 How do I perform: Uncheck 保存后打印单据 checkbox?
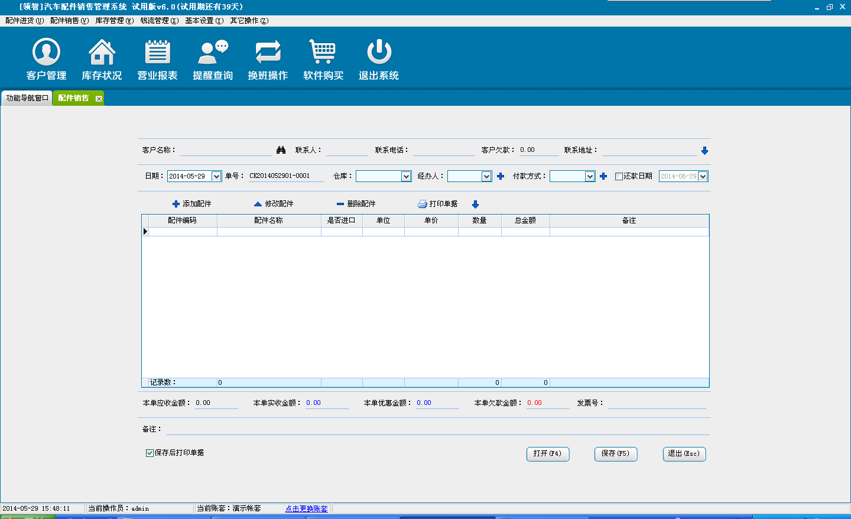(150, 453)
